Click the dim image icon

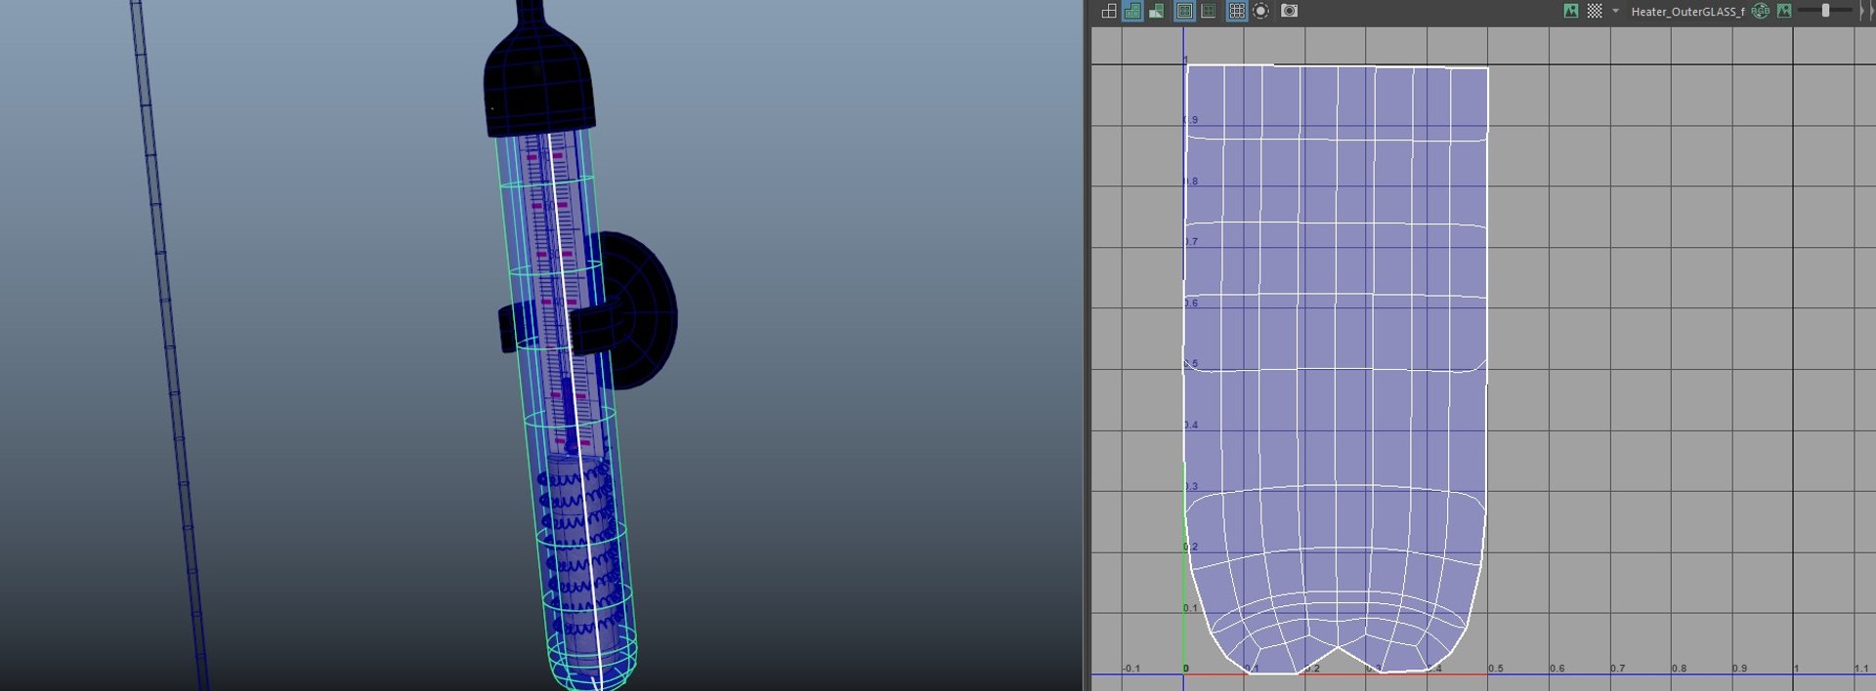(1784, 11)
